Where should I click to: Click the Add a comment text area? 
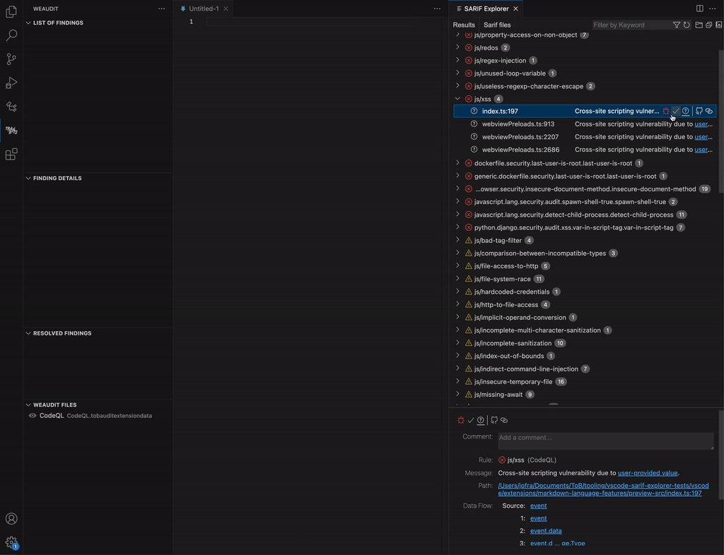coord(605,441)
